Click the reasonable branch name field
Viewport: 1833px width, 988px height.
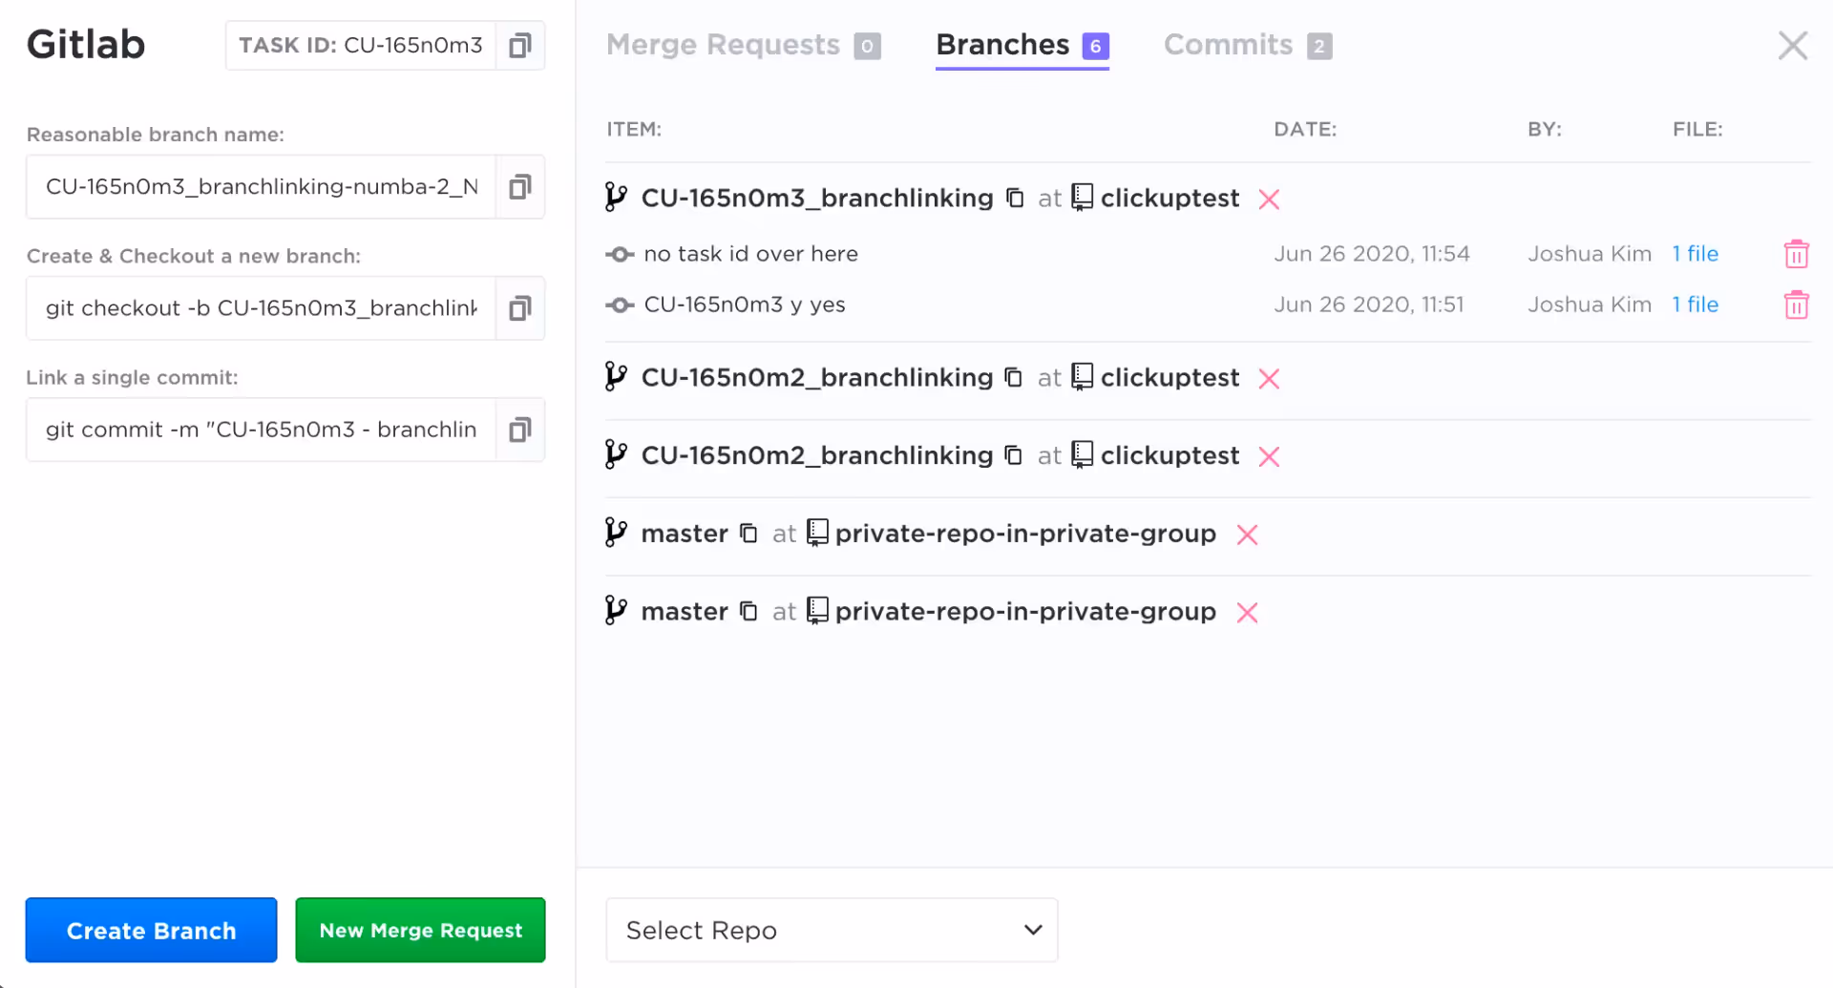pyautogui.click(x=261, y=187)
